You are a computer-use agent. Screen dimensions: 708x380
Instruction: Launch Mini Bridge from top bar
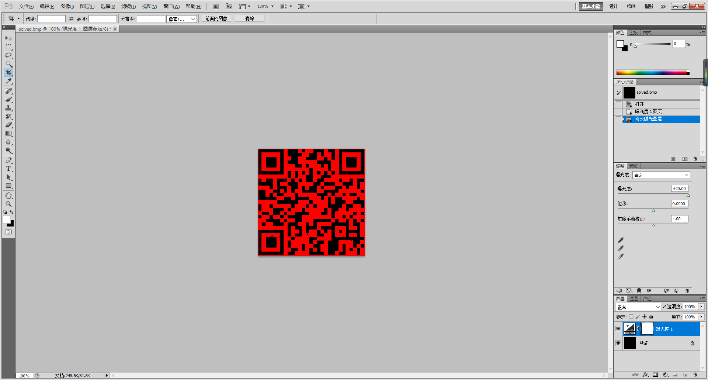[x=229, y=6]
